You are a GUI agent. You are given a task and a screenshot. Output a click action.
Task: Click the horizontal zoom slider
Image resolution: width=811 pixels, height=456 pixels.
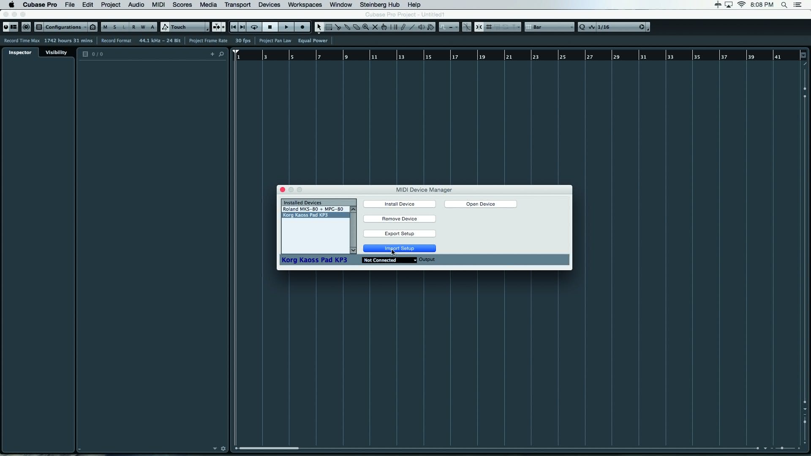782,448
